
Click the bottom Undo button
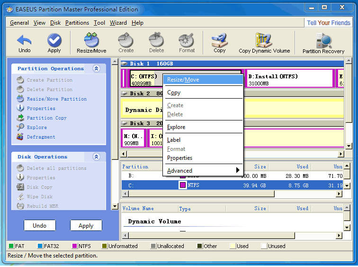(x=40, y=225)
